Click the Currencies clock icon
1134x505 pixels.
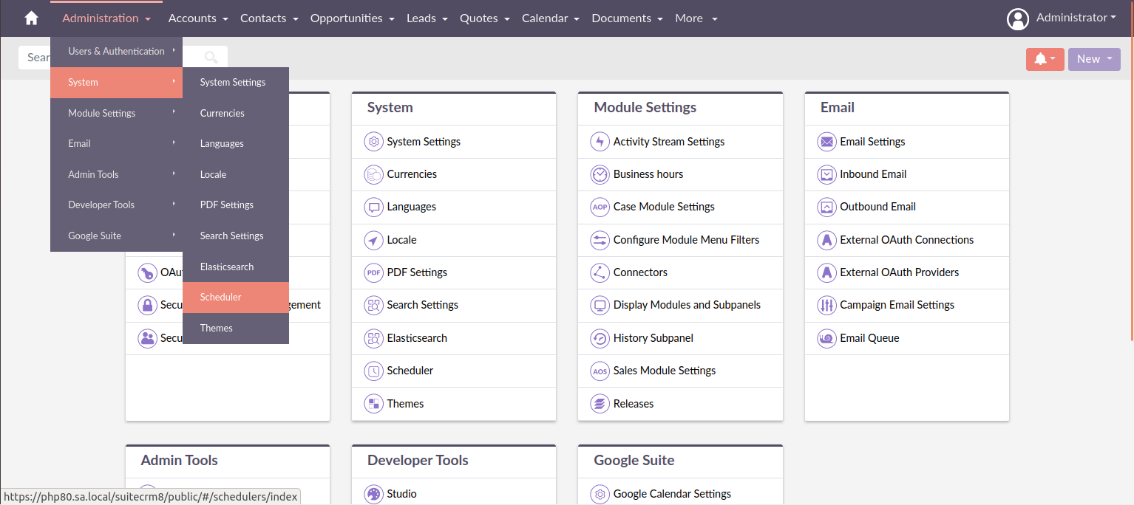tap(374, 174)
